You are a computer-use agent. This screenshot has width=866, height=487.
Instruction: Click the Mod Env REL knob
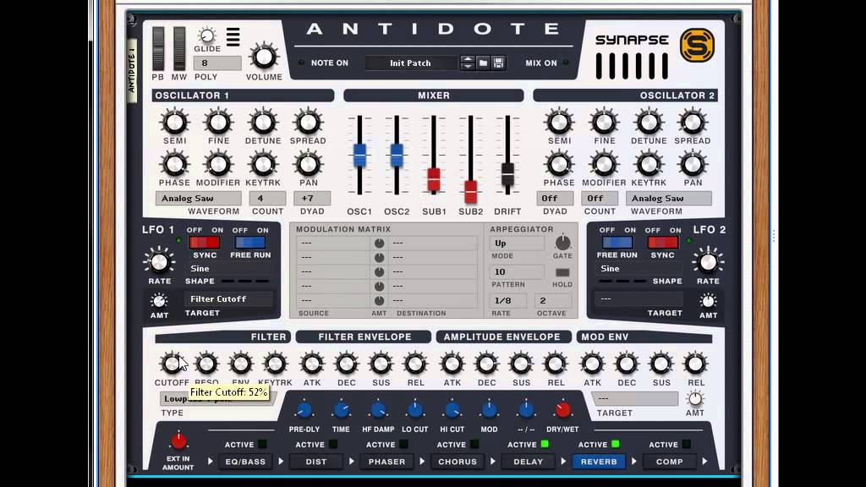click(x=695, y=364)
